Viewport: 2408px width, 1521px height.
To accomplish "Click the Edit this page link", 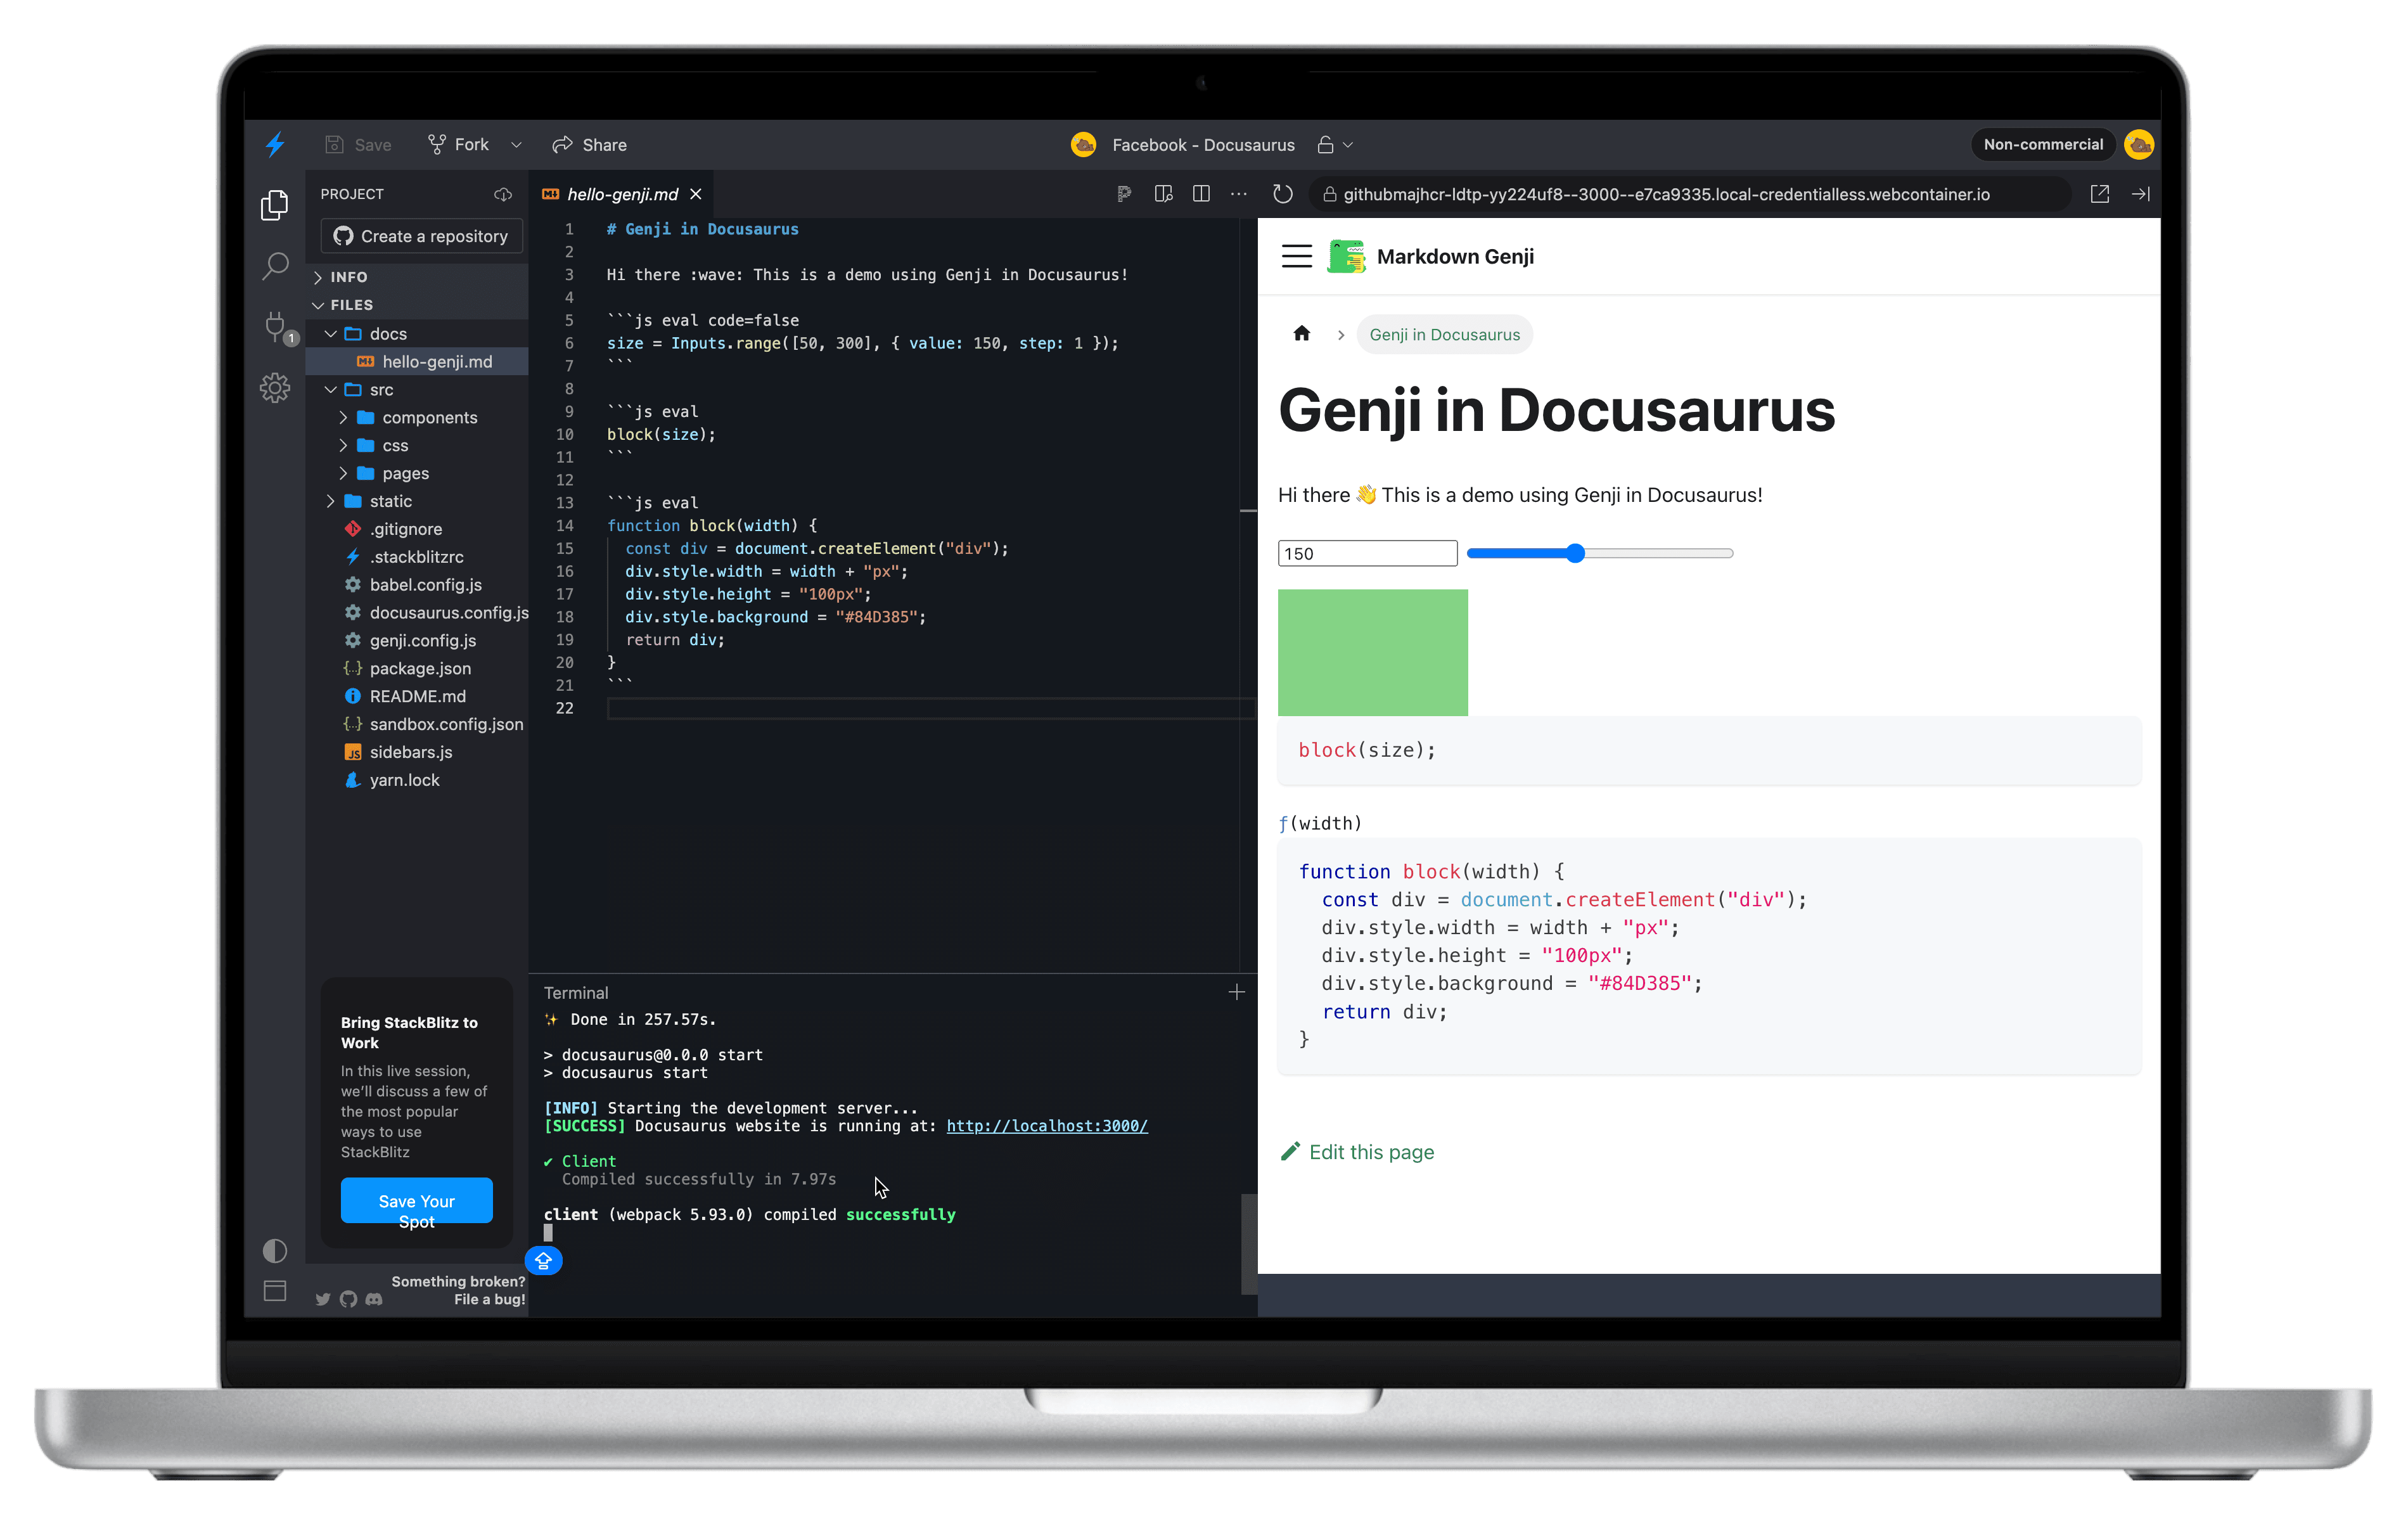I will coord(1357,1153).
